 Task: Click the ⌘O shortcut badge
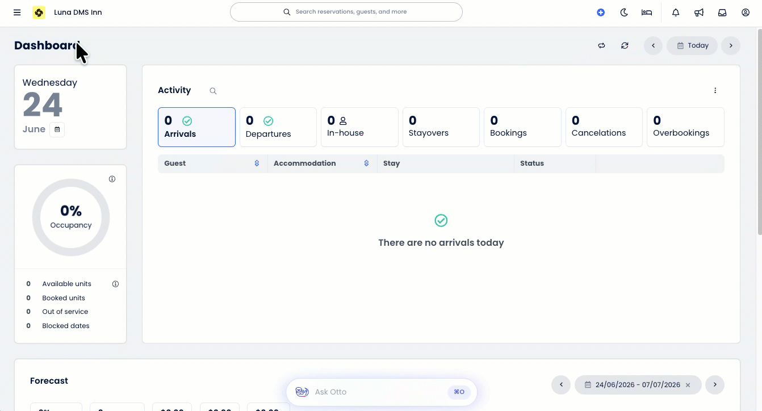[459, 392]
